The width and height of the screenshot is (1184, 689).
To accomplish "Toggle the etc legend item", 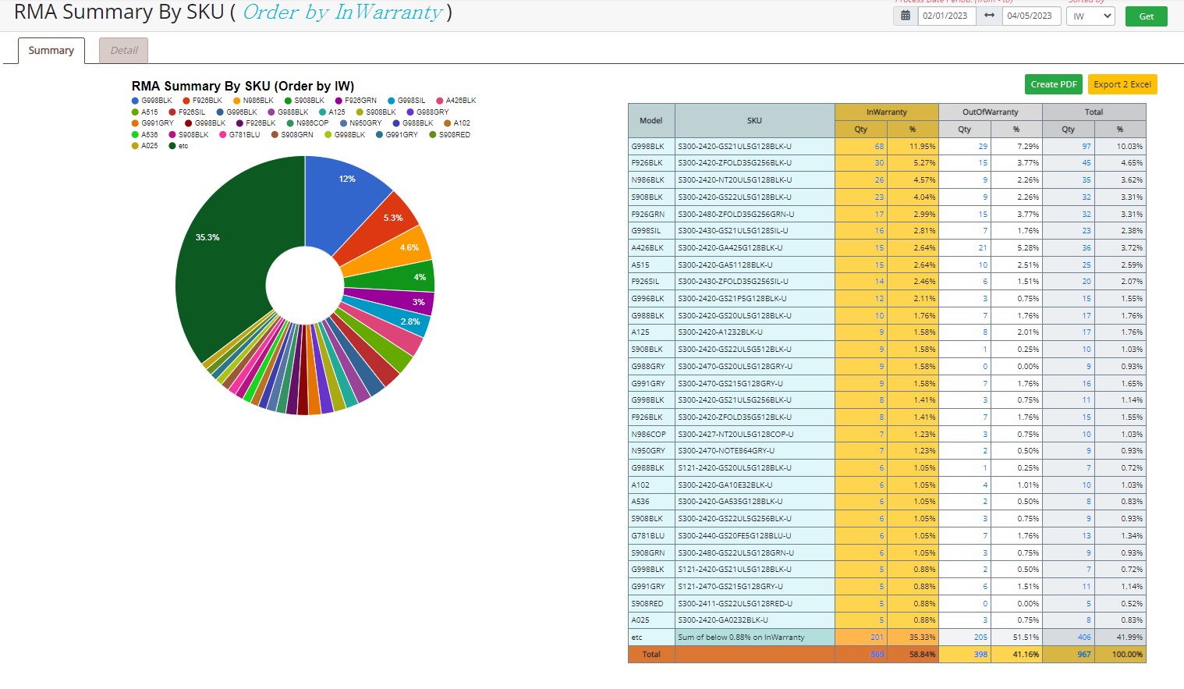I will pos(179,146).
